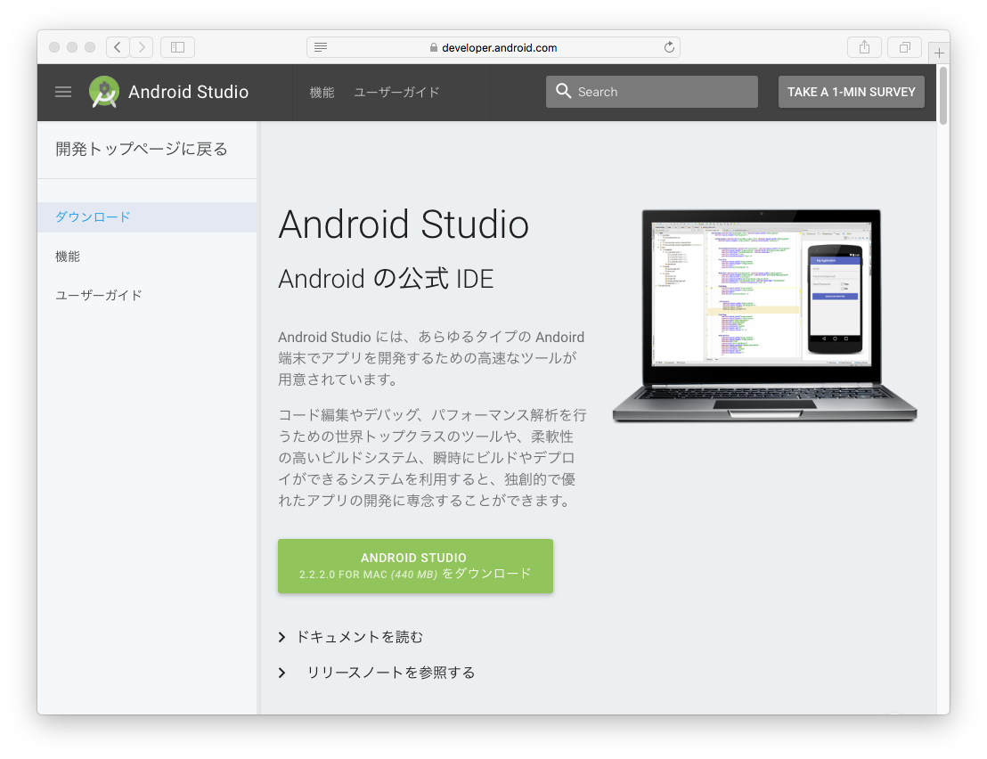
Task: Click the laptop Android Studio screenshot image
Action: [764, 315]
